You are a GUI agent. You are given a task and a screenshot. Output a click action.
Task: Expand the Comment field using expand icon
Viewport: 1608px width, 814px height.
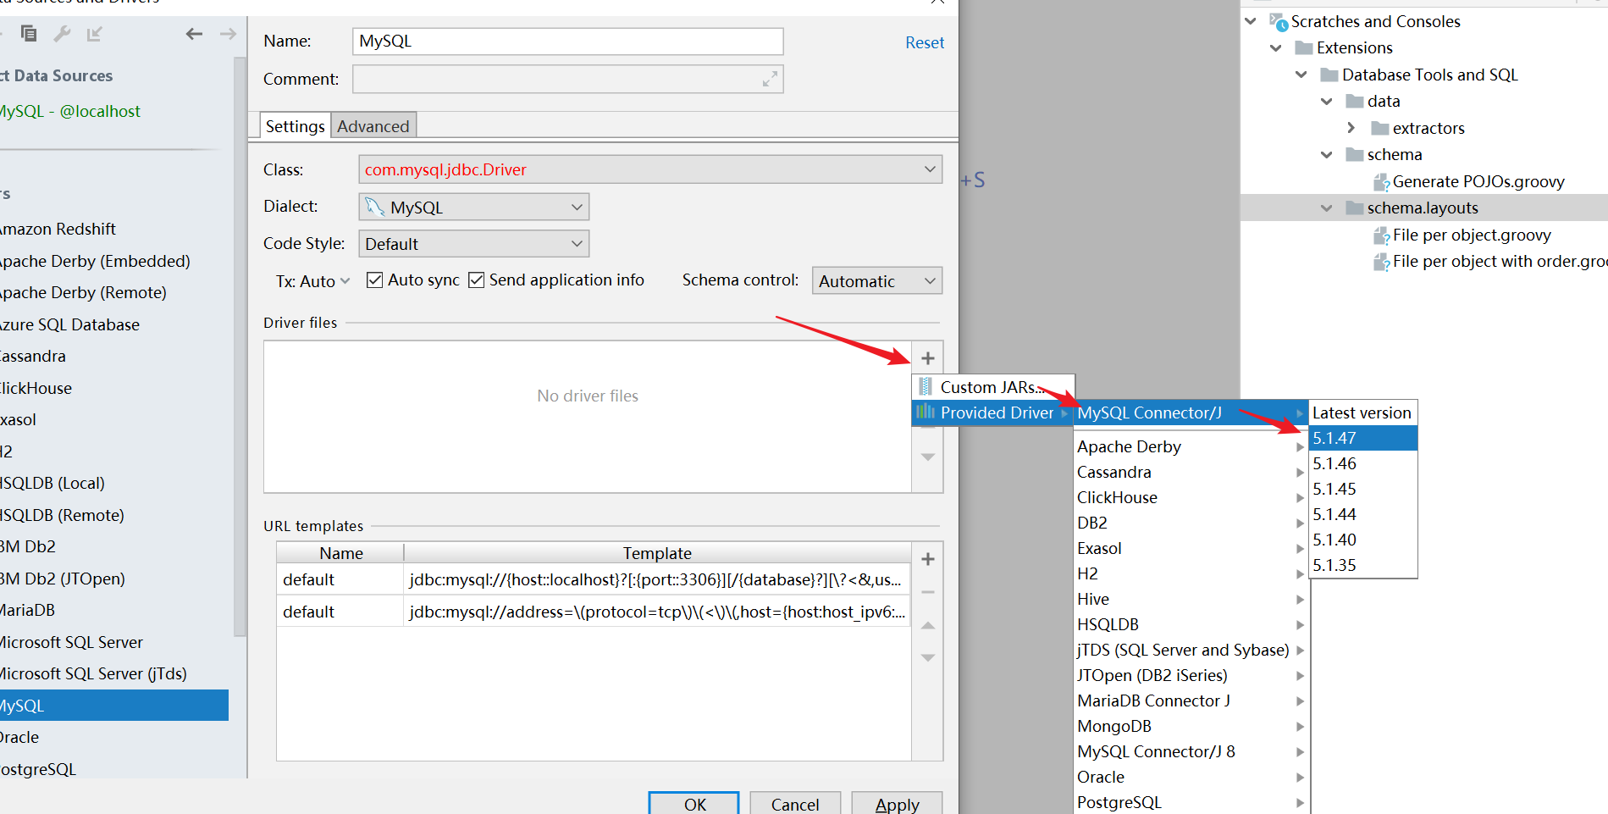tap(770, 79)
